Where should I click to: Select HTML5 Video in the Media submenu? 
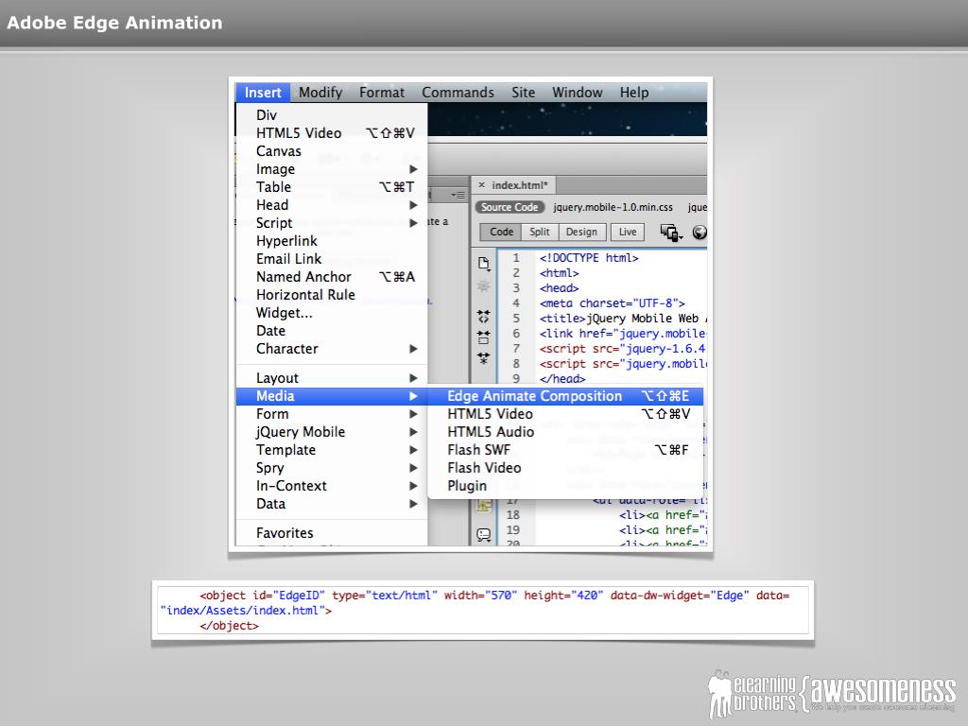[x=565, y=414]
